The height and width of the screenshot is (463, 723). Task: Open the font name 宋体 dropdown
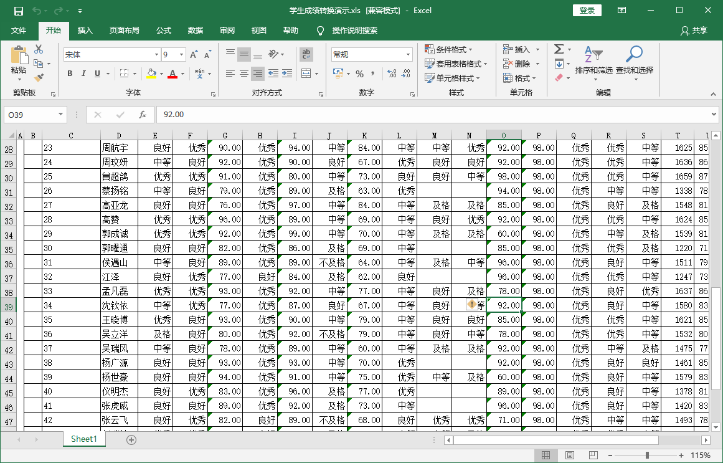click(156, 54)
